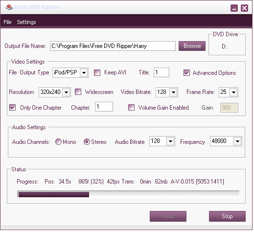
Task: Minimize the Free DVD Ripper window
Action: point(234,8)
